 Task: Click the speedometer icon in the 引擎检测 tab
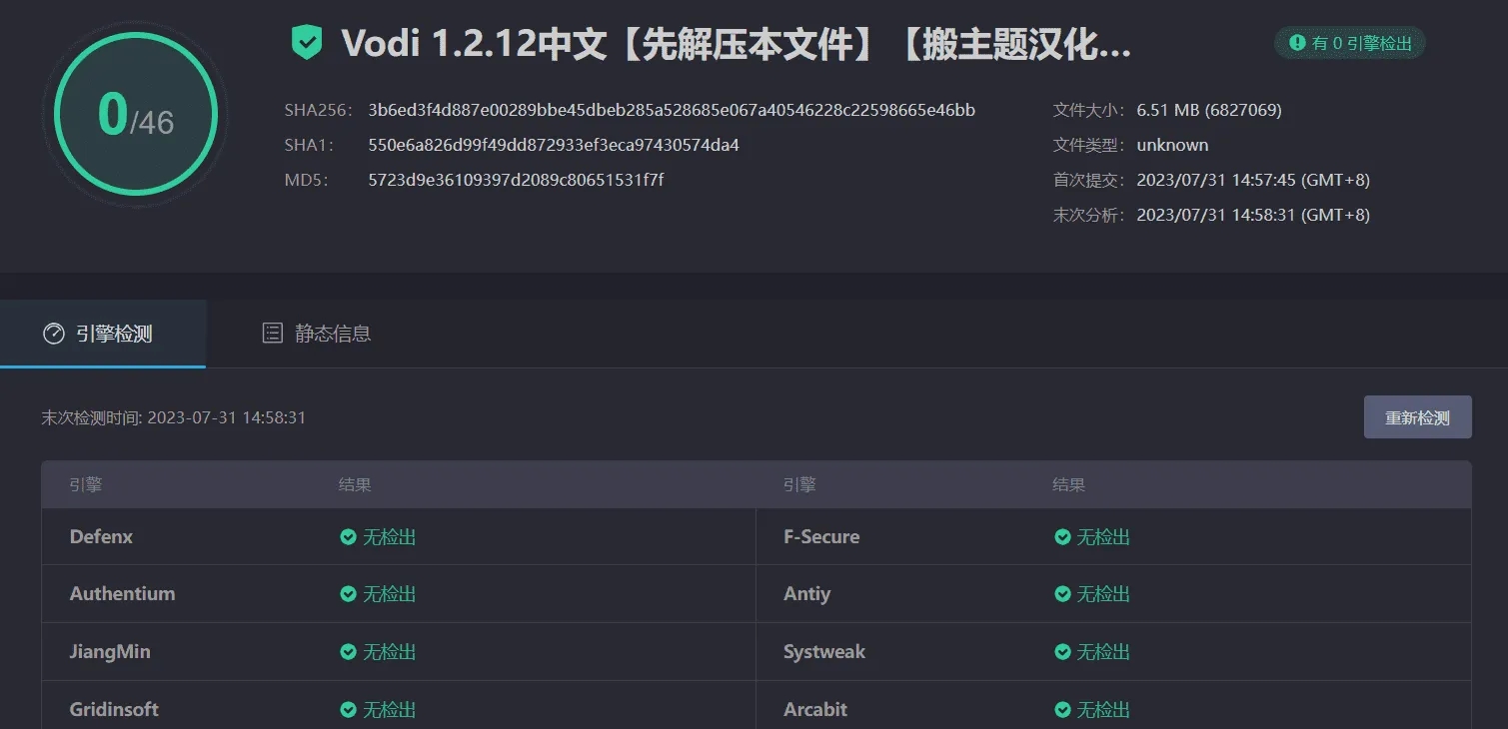(x=54, y=334)
